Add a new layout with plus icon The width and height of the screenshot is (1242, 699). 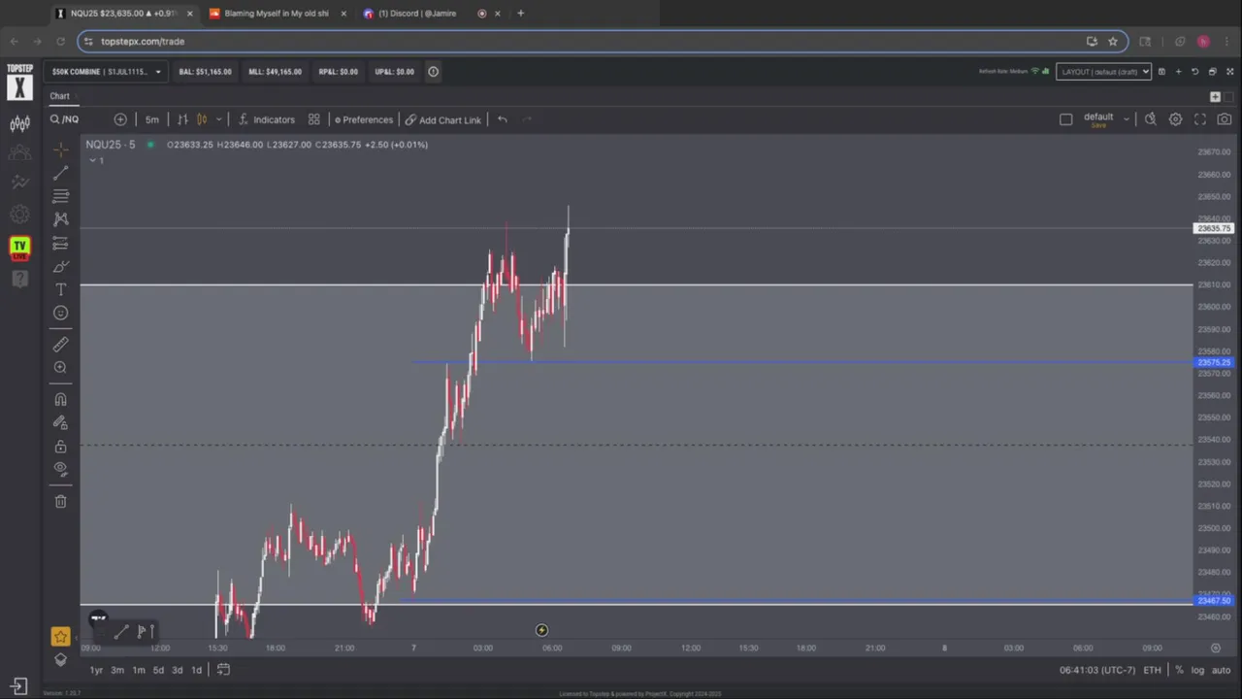click(1178, 72)
